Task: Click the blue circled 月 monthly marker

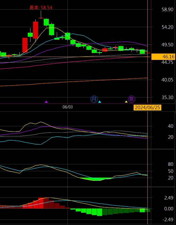Action: (x=94, y=99)
